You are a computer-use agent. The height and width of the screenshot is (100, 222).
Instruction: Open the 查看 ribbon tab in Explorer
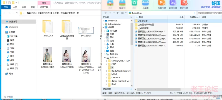pyautogui.click(x=33, y=7)
